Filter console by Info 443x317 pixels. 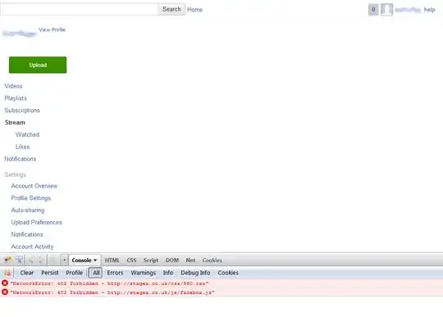point(168,273)
